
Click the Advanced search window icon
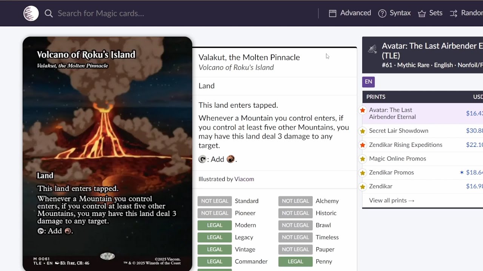[332, 14]
